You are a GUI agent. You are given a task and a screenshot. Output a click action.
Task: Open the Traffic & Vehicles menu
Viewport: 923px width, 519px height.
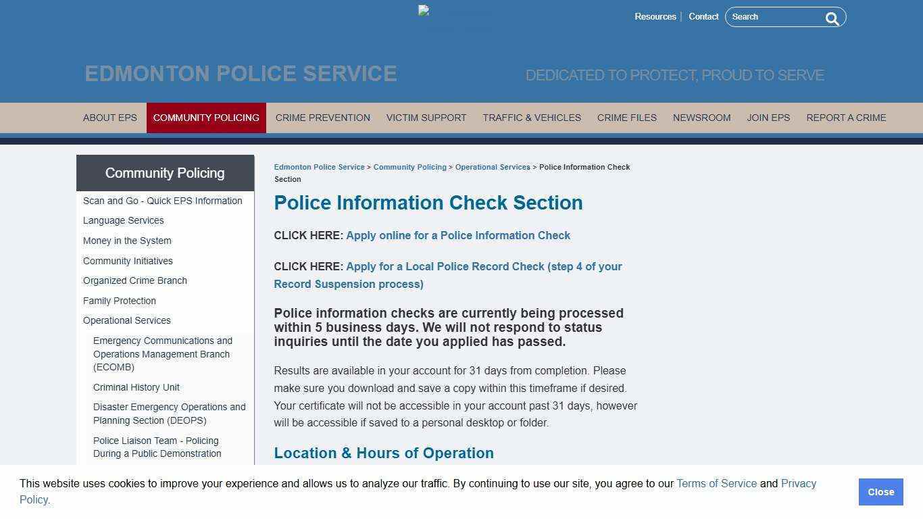point(532,118)
